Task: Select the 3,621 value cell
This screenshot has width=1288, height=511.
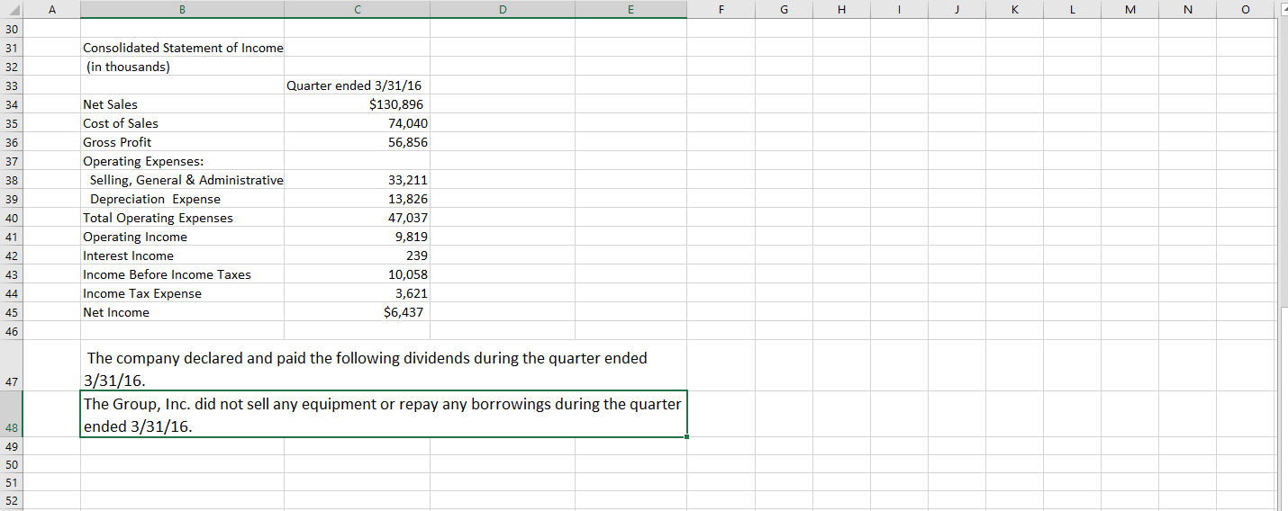Action: 357,293
